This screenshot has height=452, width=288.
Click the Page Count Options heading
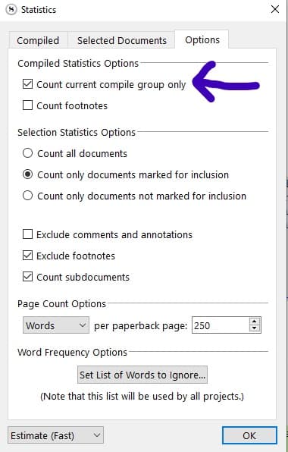click(x=61, y=304)
